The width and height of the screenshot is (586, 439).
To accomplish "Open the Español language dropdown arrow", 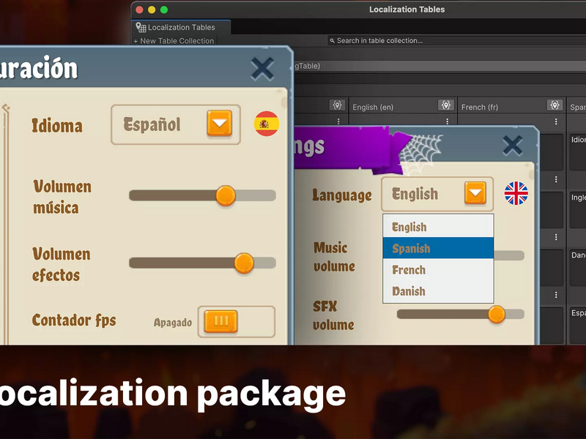I will [x=219, y=123].
